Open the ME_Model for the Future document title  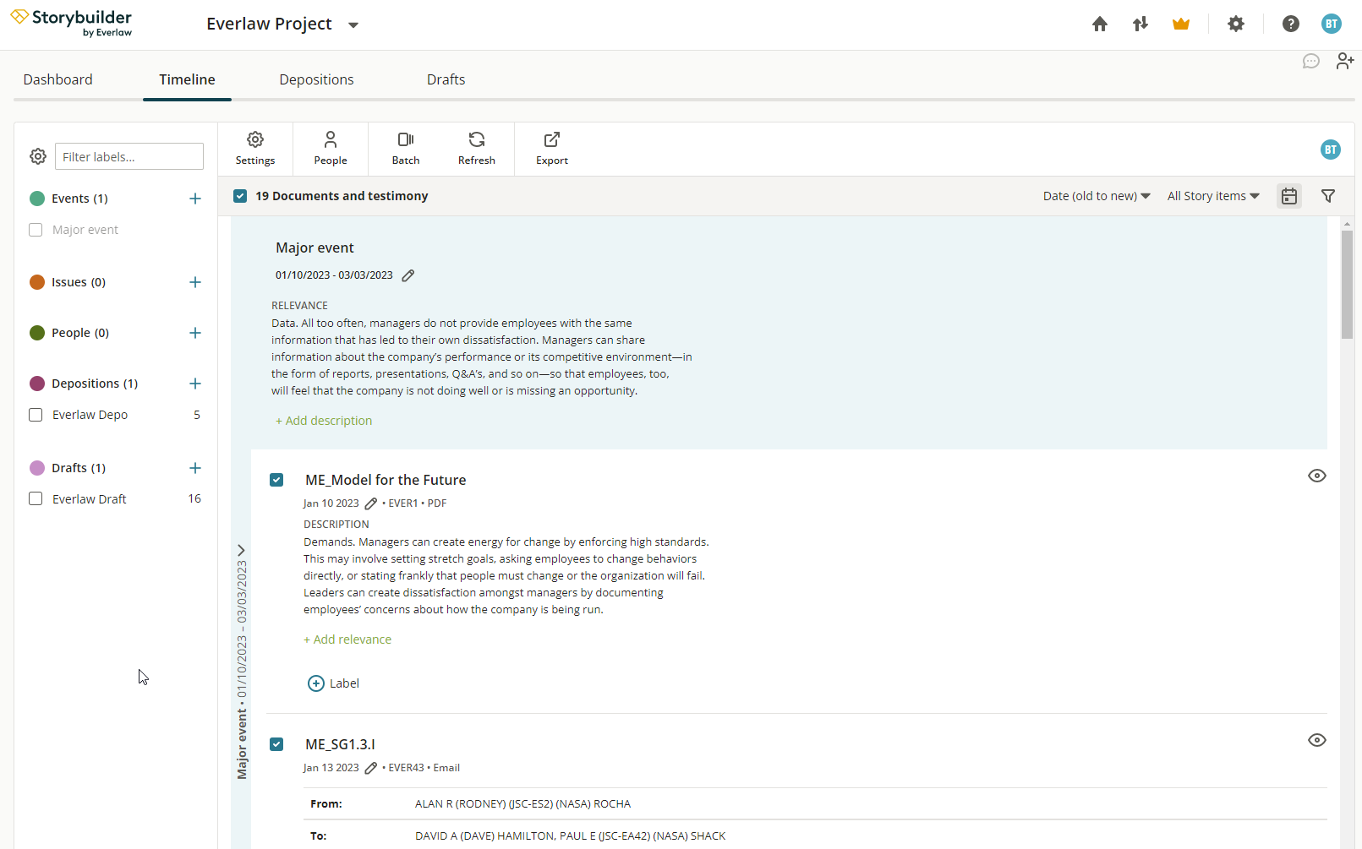[x=386, y=480]
